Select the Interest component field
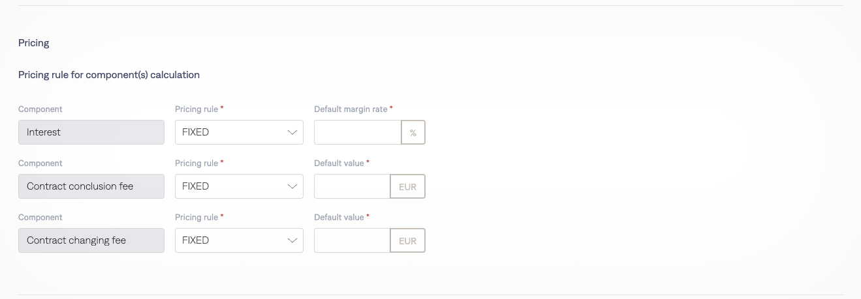 [91, 132]
